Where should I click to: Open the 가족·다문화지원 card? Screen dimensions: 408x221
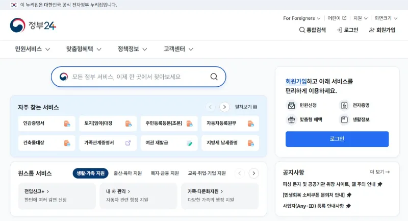point(220,196)
